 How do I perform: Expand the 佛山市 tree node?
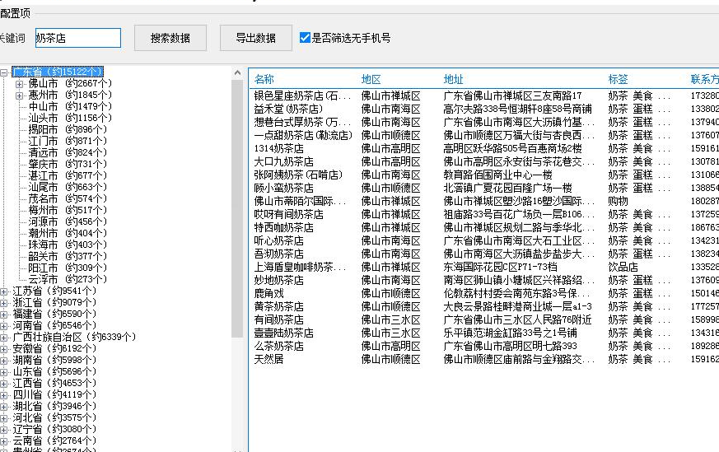point(19,84)
